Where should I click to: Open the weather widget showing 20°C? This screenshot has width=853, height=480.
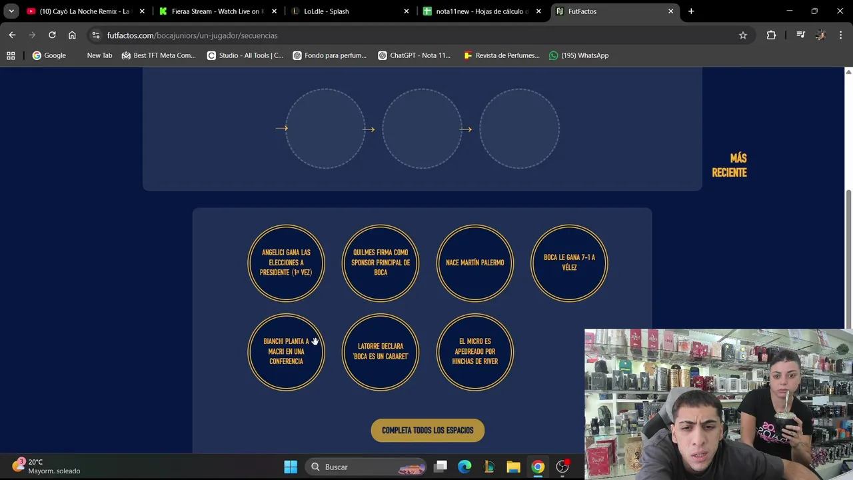coord(47,466)
